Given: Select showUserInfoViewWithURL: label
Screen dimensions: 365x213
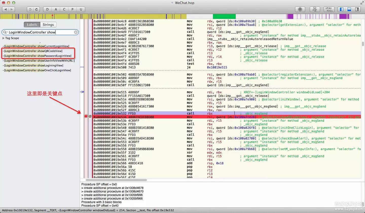Looking at the screenshot, I should point(39,61).
